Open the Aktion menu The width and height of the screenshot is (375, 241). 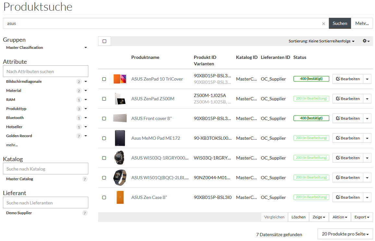pos(340,217)
